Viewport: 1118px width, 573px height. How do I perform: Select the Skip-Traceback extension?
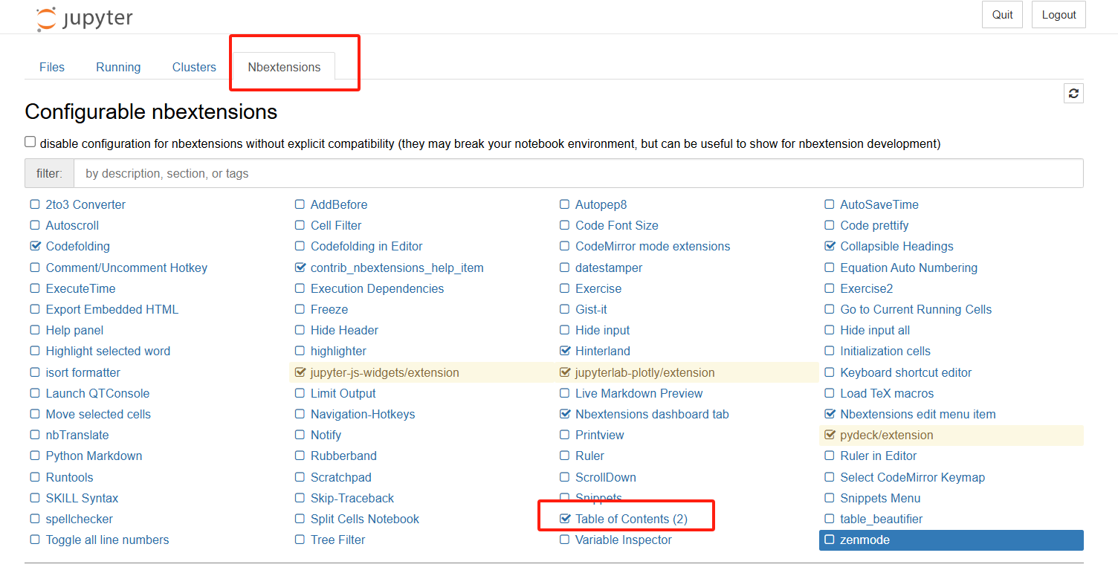pos(352,498)
